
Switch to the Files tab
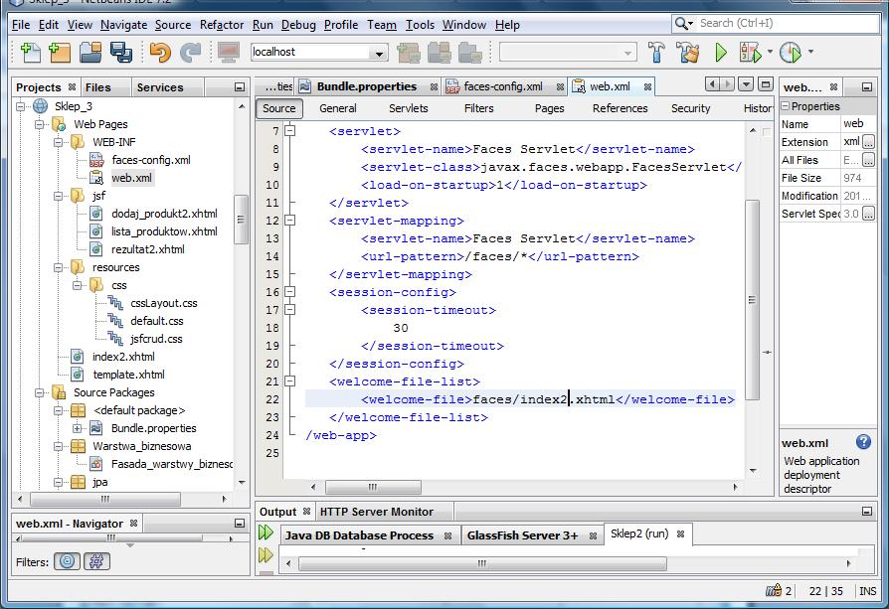click(98, 87)
